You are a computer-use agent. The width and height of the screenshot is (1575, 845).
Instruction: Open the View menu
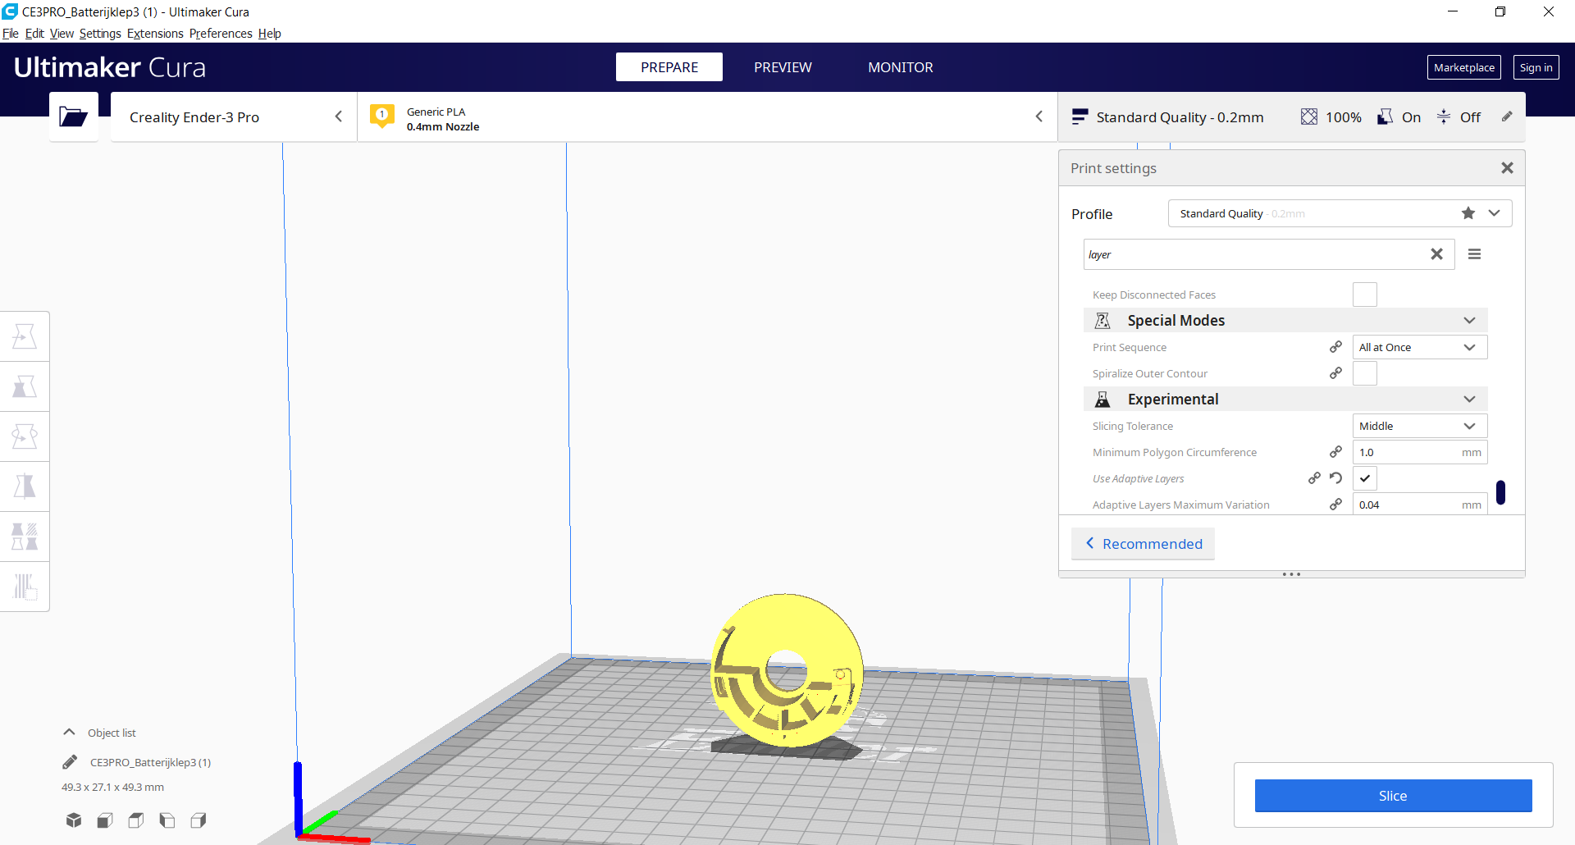tap(62, 34)
